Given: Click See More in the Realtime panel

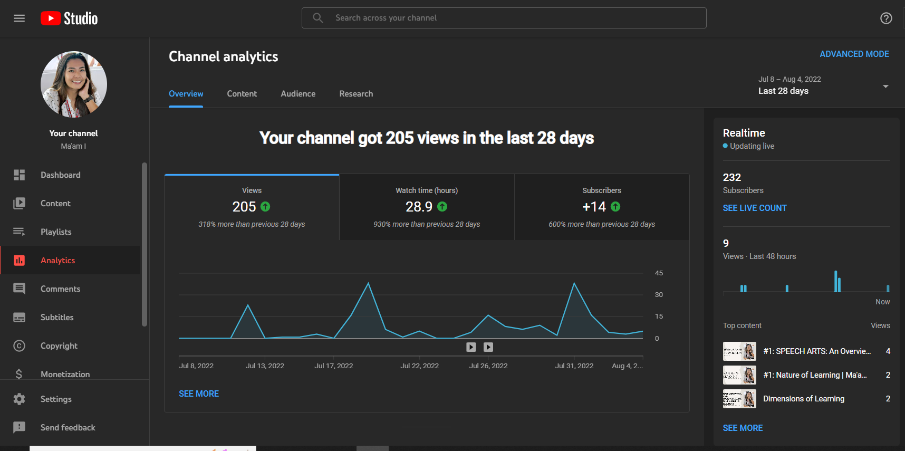Looking at the screenshot, I should (743, 428).
